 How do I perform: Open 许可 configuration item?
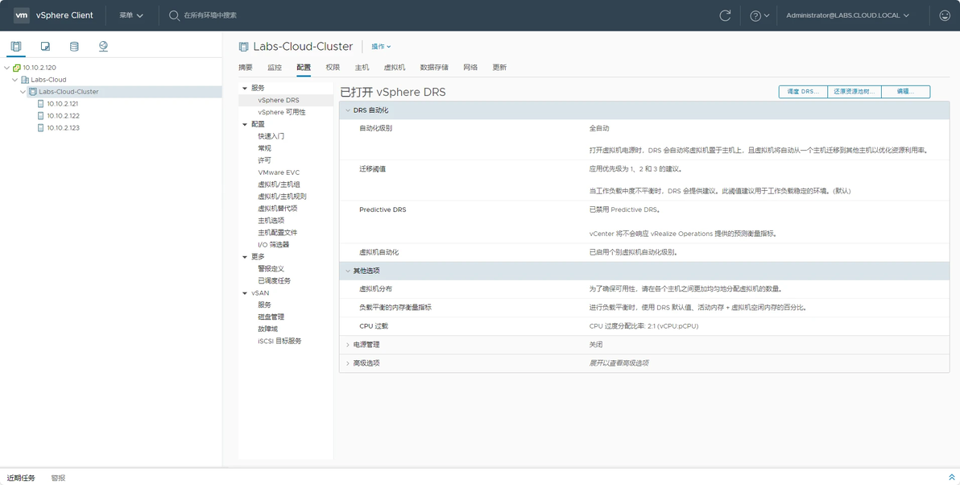click(264, 160)
